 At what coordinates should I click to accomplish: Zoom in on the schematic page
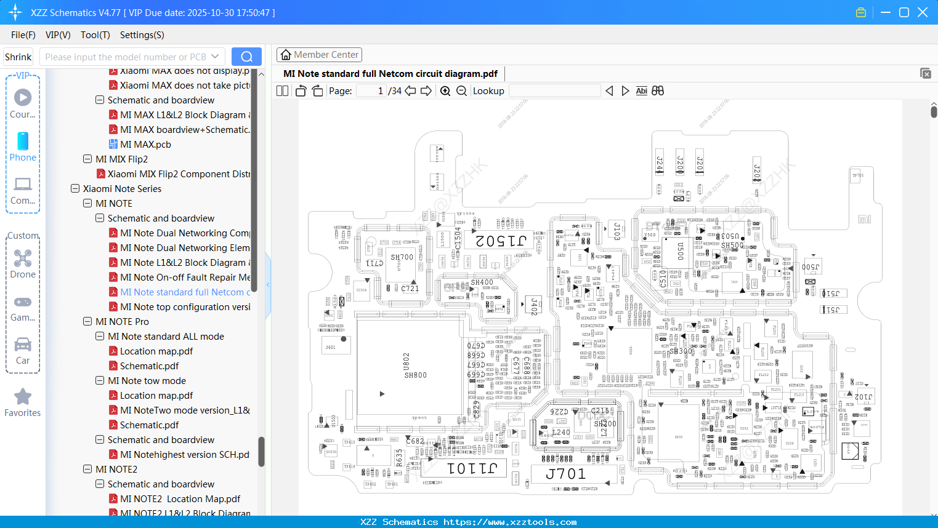445,90
